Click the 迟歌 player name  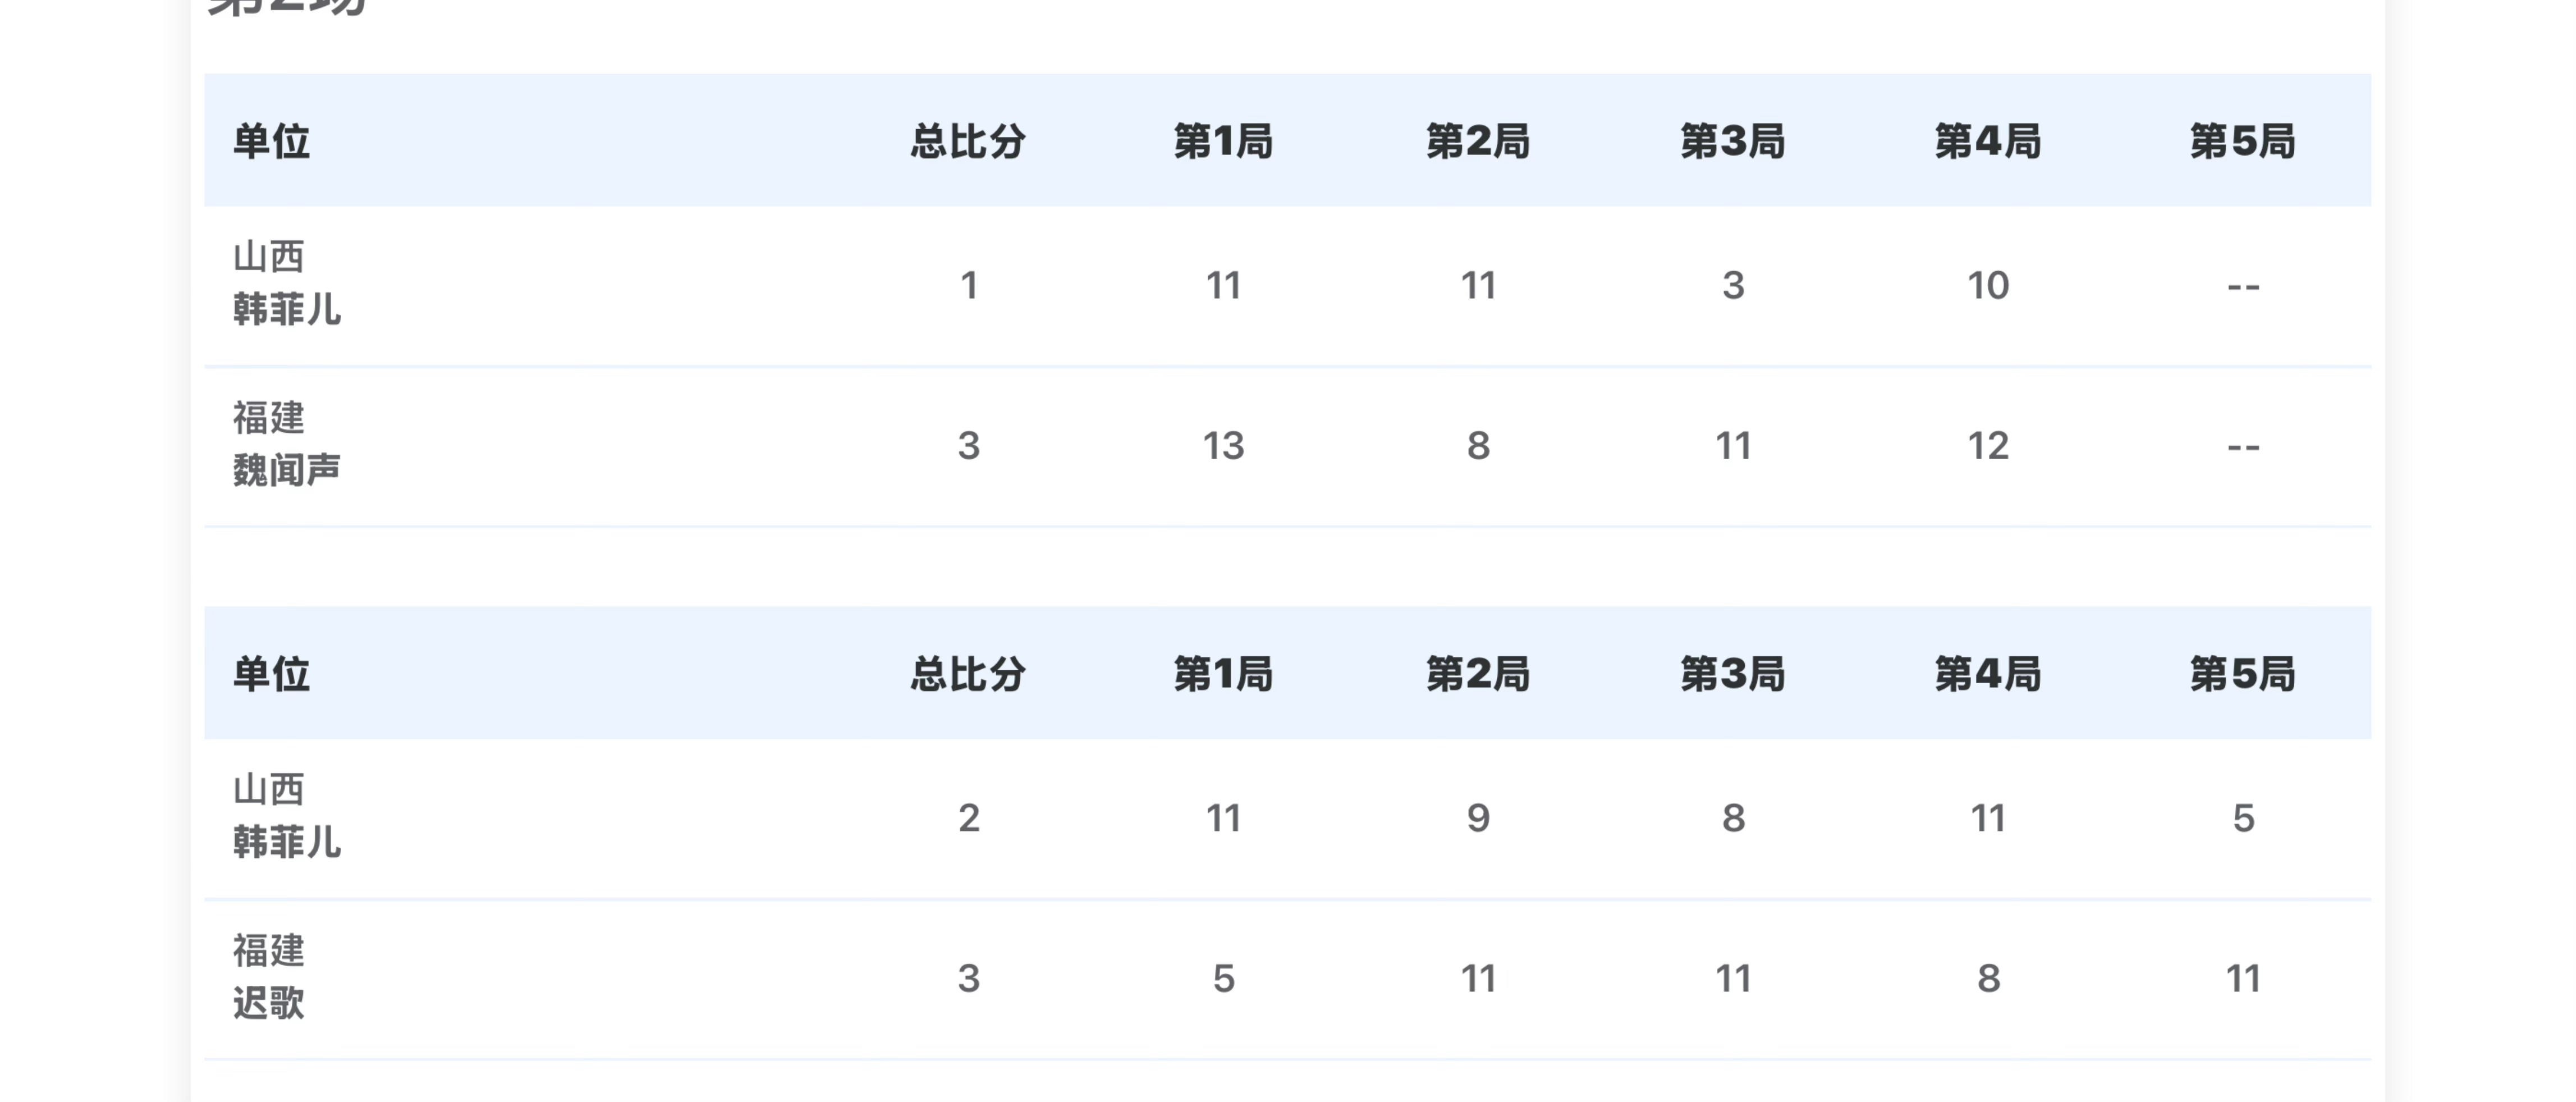(268, 1003)
